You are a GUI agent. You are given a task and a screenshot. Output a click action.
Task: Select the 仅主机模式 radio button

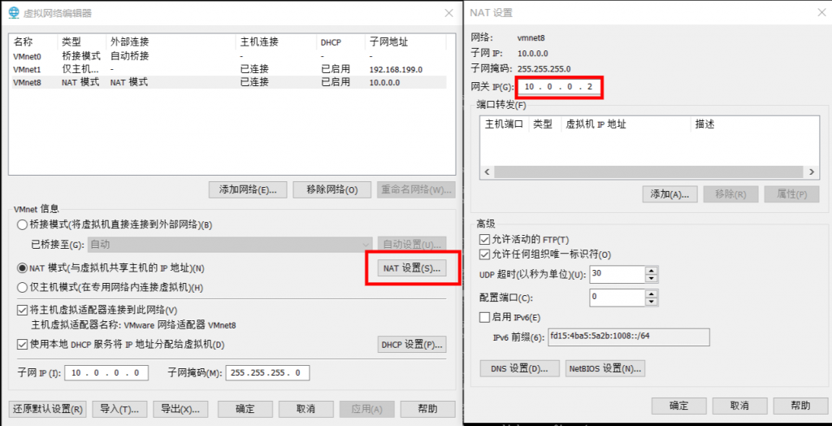(x=22, y=287)
